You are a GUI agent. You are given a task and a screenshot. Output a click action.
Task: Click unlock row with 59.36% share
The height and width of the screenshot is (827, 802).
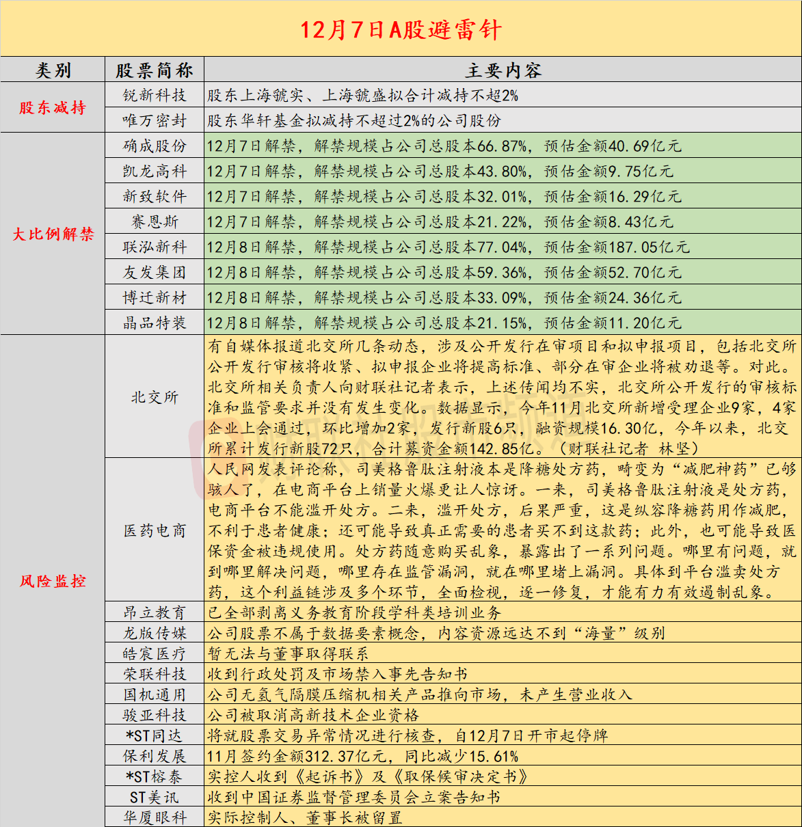[x=503, y=272]
